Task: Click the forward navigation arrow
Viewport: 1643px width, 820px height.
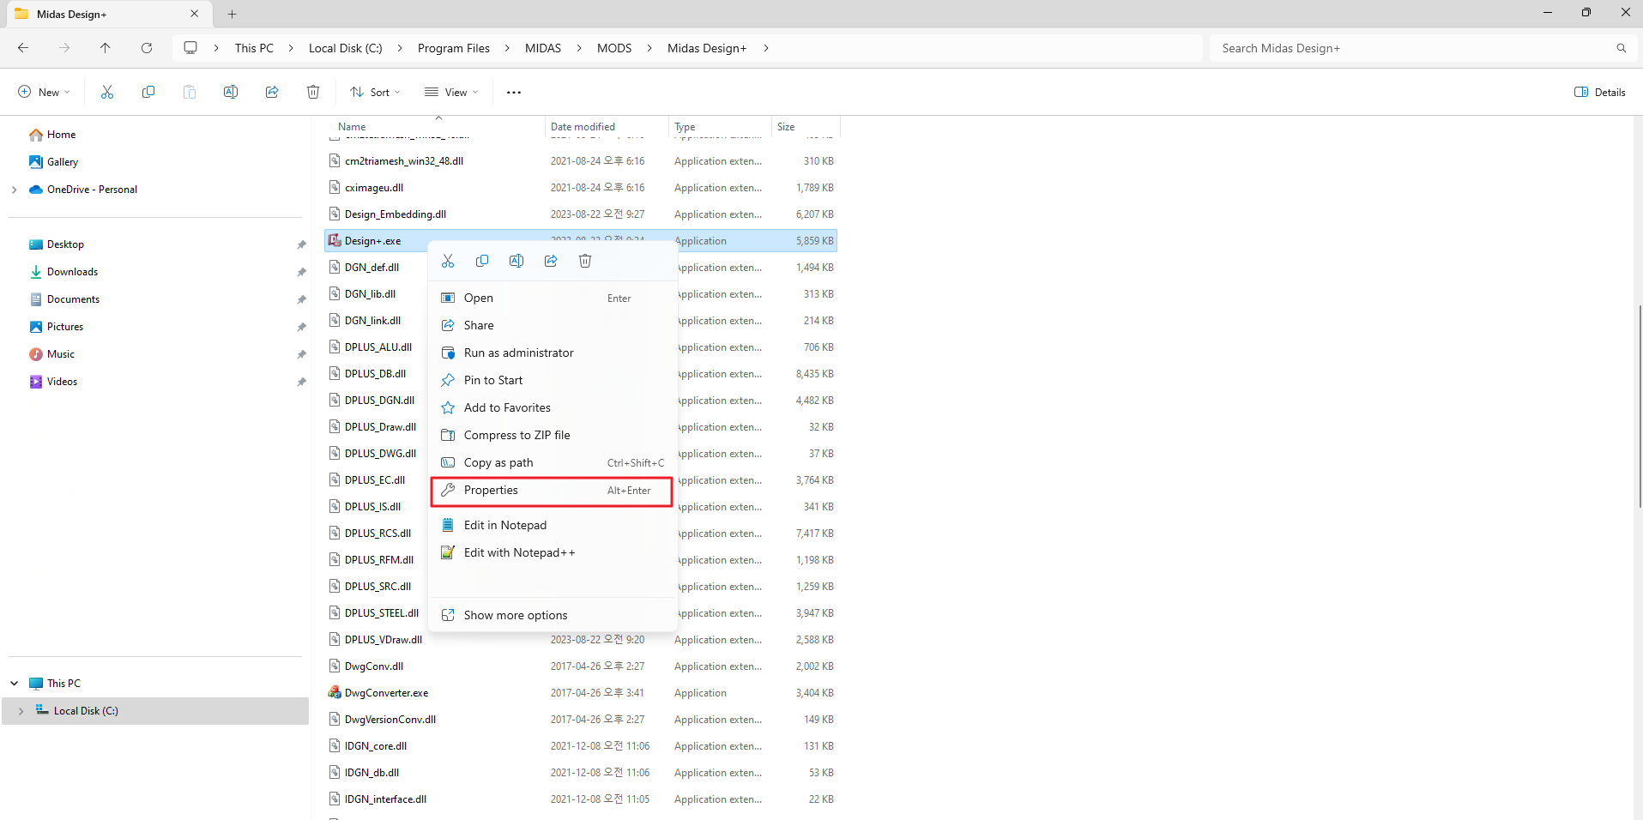Action: [64, 48]
